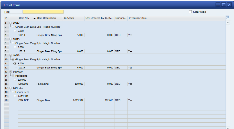Click the 362.610 quantity ordered cell

(x=99, y=101)
